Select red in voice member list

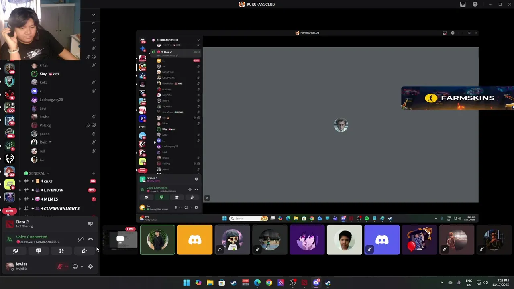[x=63, y=151]
